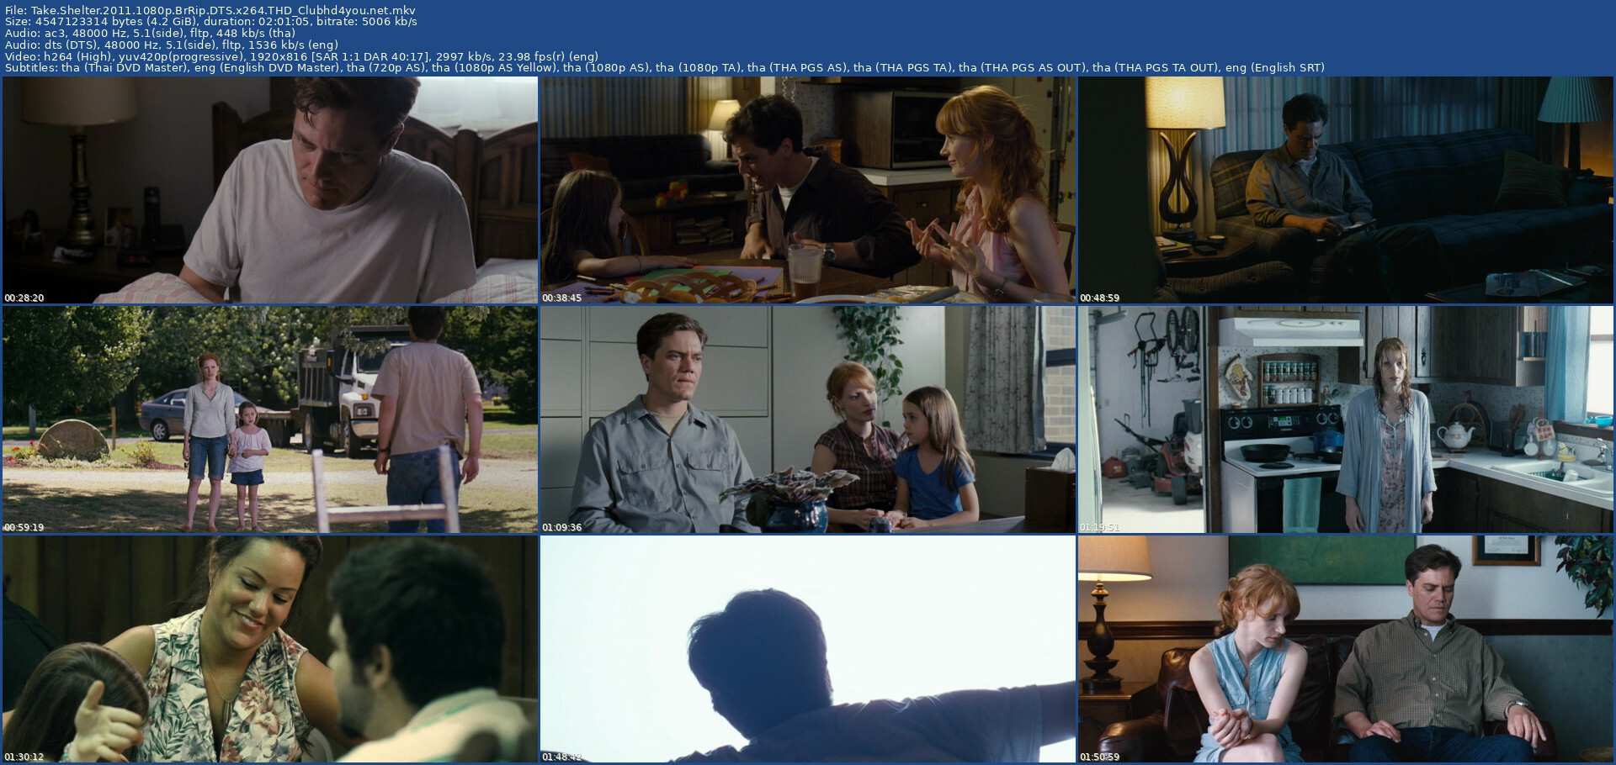Screen dimensions: 1616x765
Task: Click the 'Audio: ac3, 48000 Hz' line
Action: coord(150,34)
